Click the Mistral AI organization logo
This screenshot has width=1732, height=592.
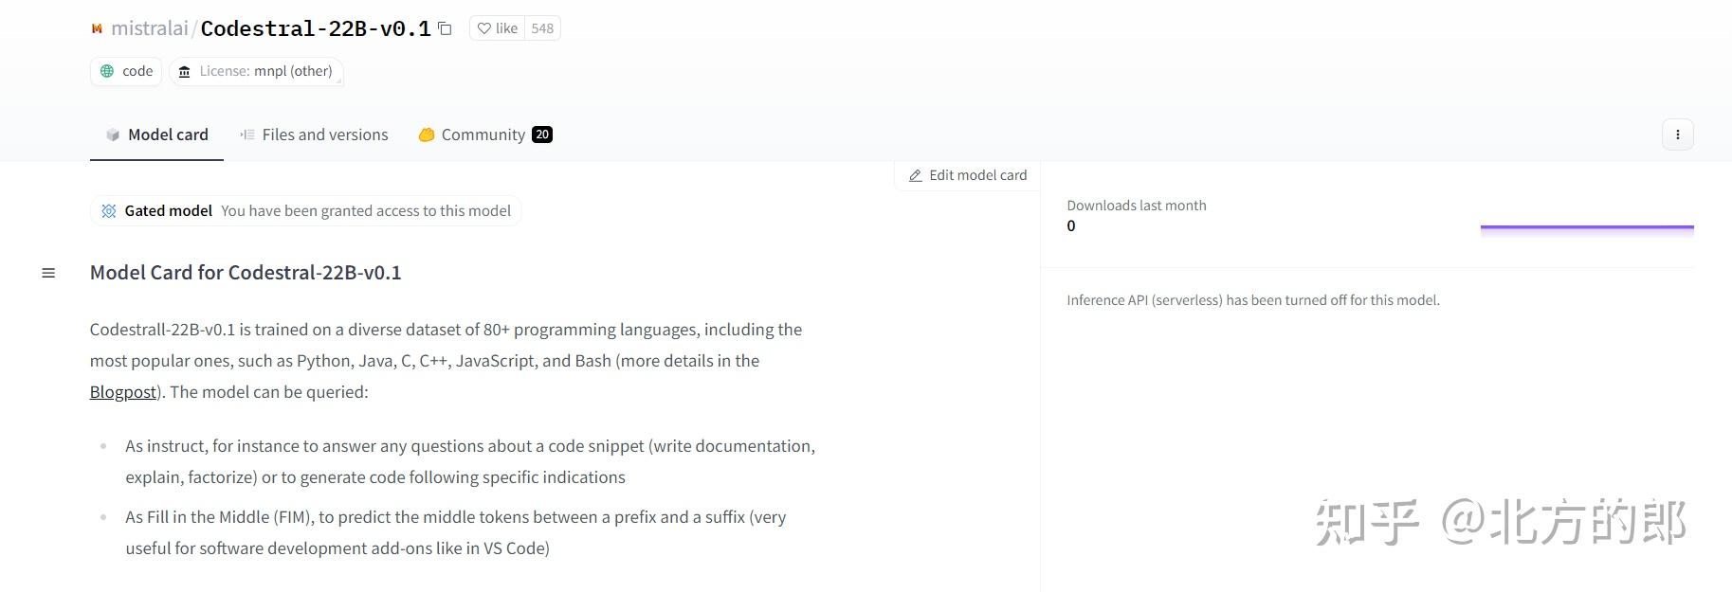[97, 28]
